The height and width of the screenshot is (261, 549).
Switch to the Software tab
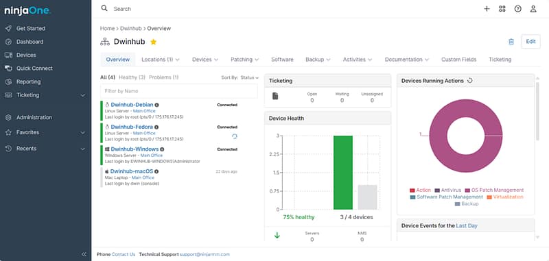point(282,60)
